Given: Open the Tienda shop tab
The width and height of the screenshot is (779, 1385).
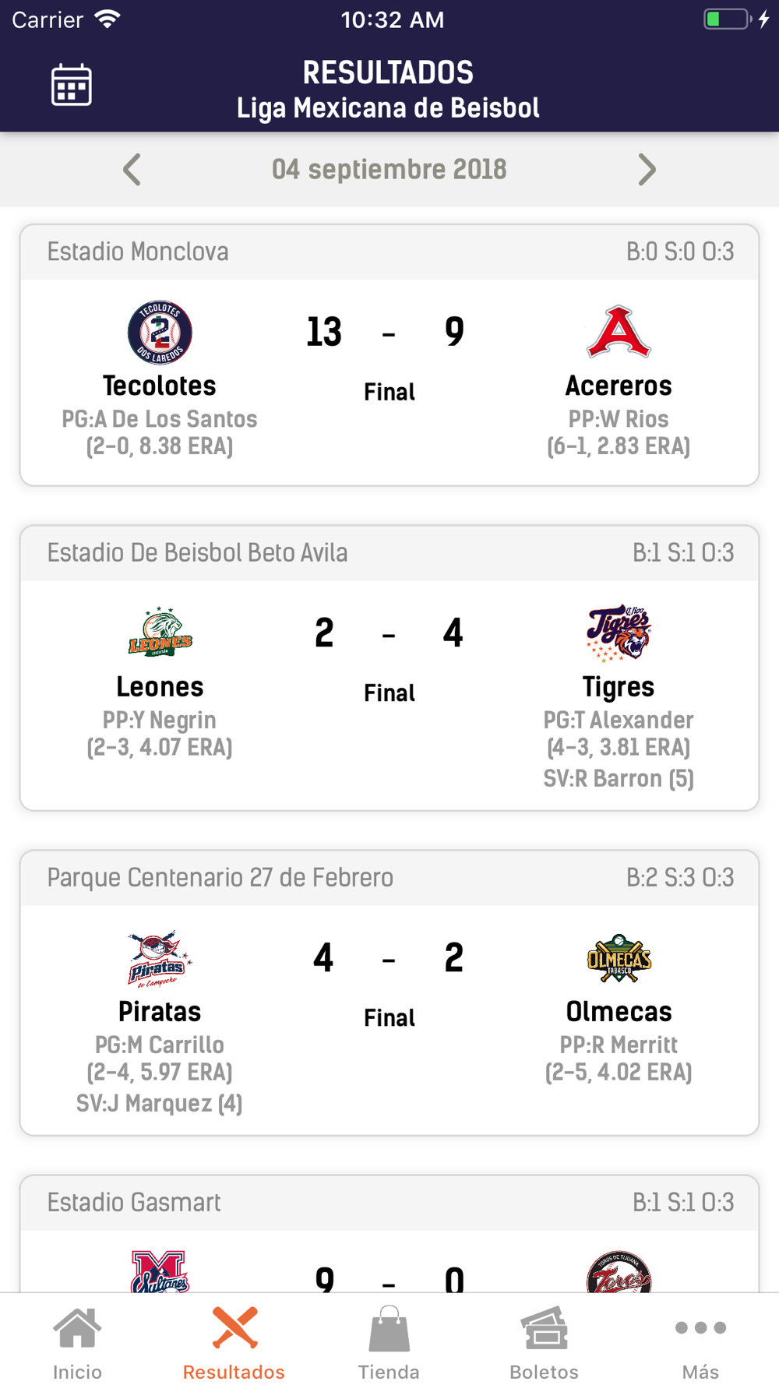Looking at the screenshot, I should [x=389, y=1341].
